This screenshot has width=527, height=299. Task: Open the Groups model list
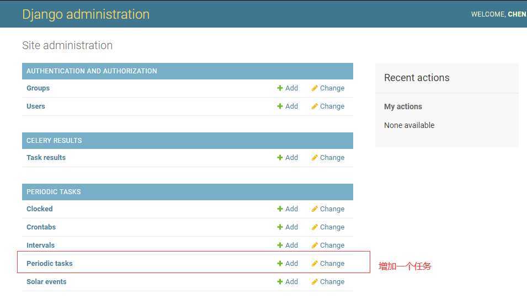click(38, 88)
